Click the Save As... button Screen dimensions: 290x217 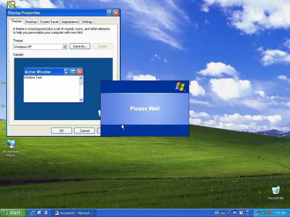(80, 46)
